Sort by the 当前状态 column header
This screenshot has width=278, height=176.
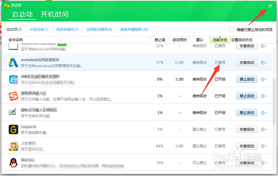tap(220, 40)
